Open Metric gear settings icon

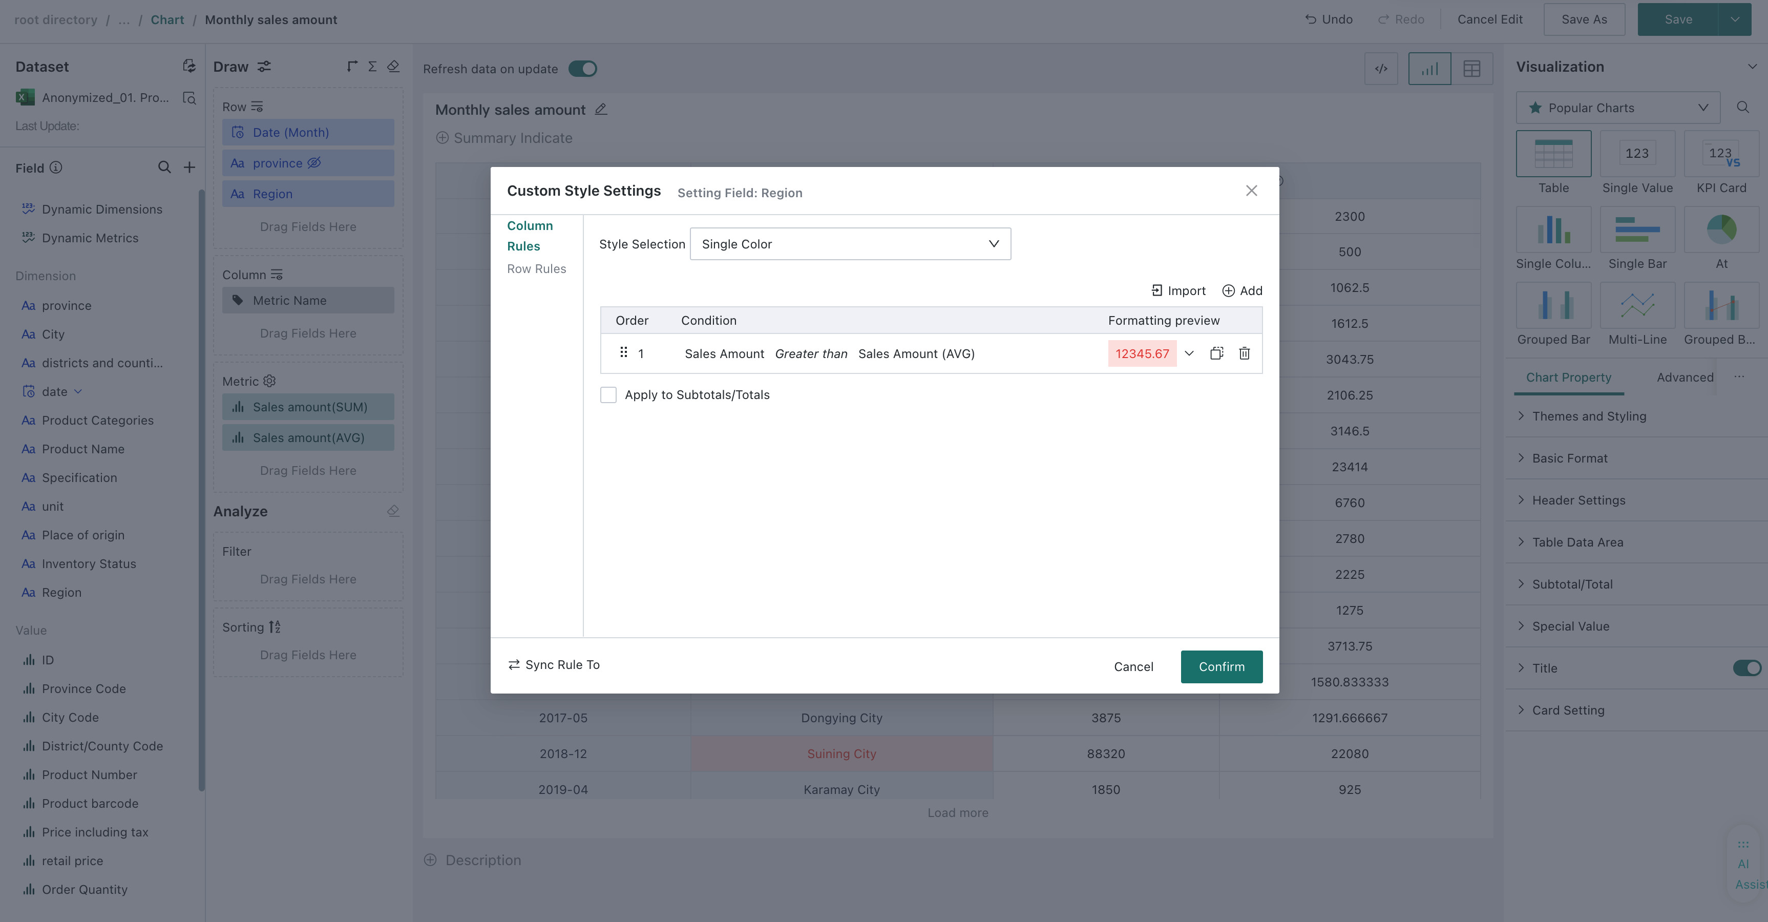pos(269,381)
